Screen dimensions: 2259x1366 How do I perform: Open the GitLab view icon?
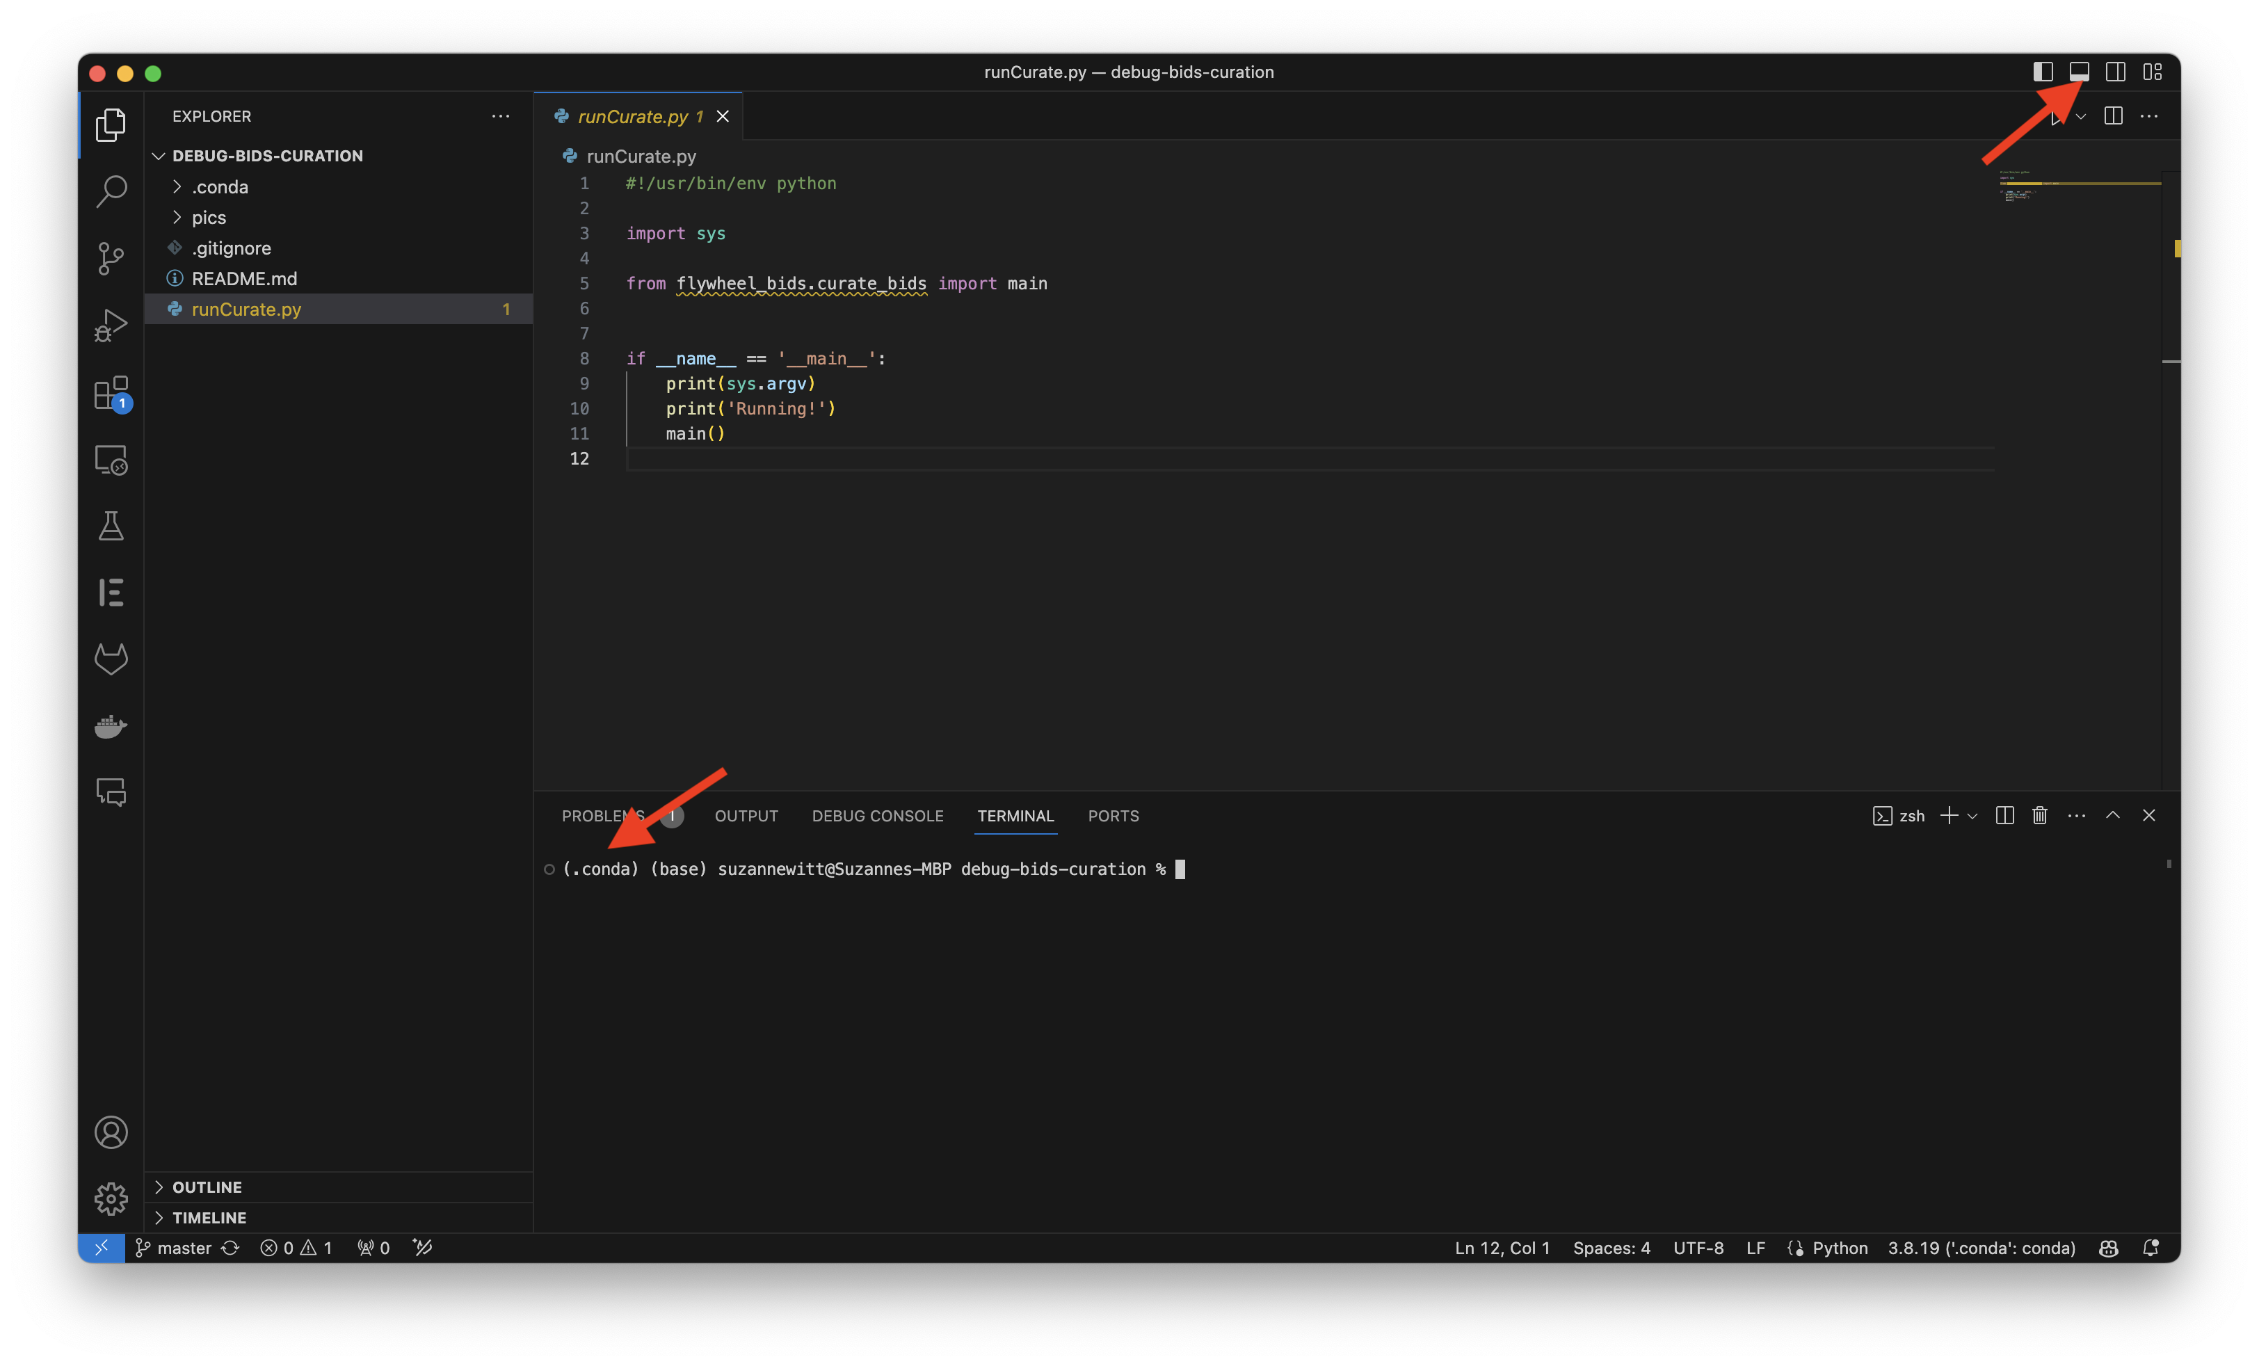pyautogui.click(x=111, y=659)
